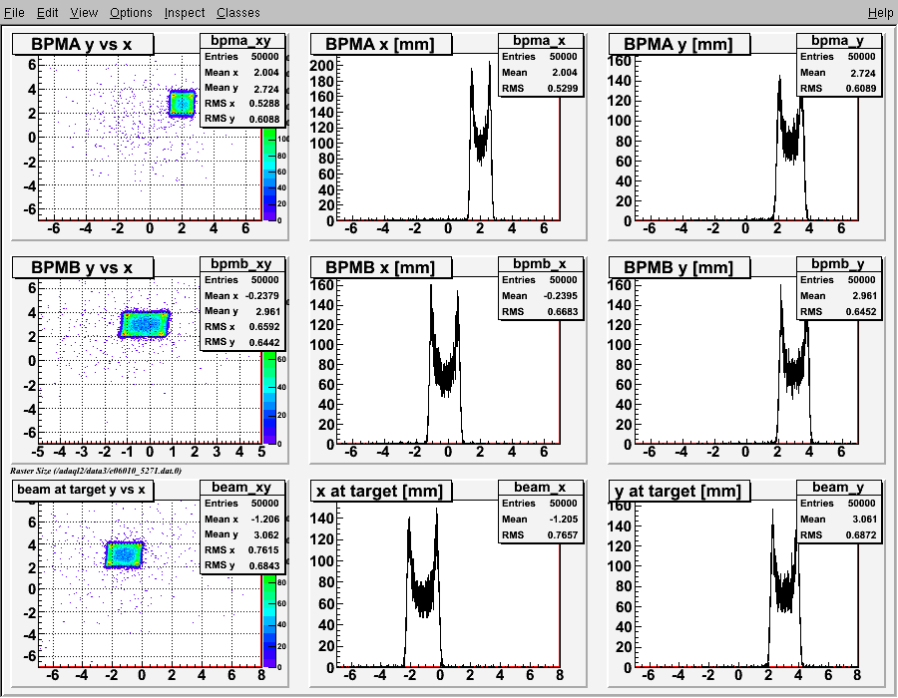Image resolution: width=898 pixels, height=698 pixels.
Task: Click 'Mean x -1.206' in beam_xy stats
Action: coord(241,520)
